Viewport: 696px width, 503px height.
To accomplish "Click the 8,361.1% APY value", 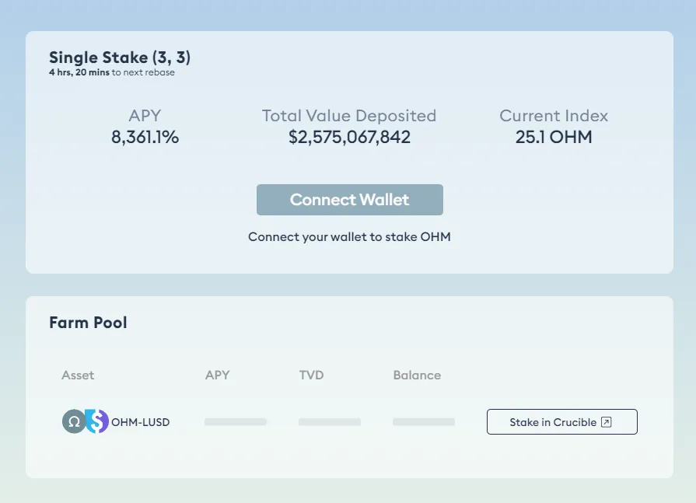I will [x=145, y=138].
